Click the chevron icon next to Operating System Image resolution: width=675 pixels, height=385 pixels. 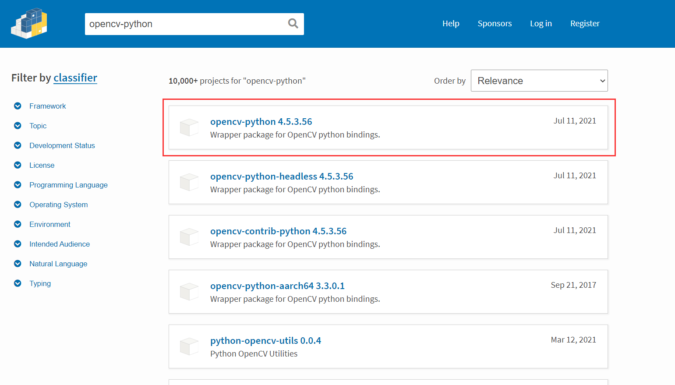(x=18, y=205)
